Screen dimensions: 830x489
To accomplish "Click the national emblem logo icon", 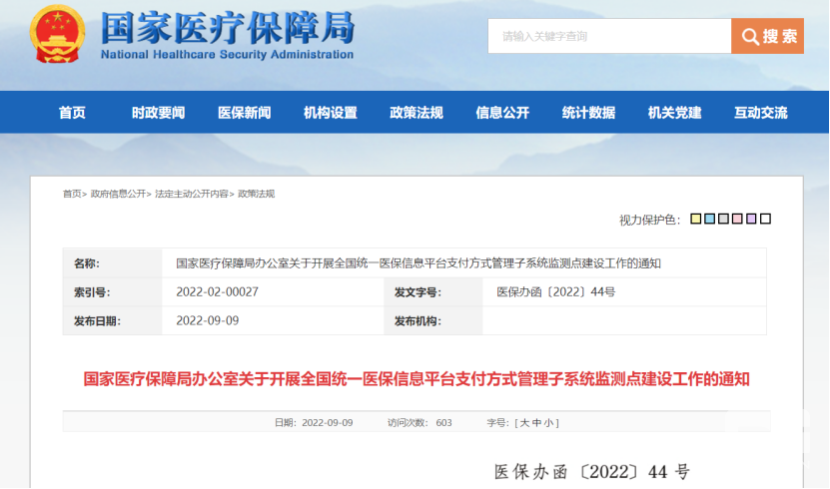I will coord(58,38).
